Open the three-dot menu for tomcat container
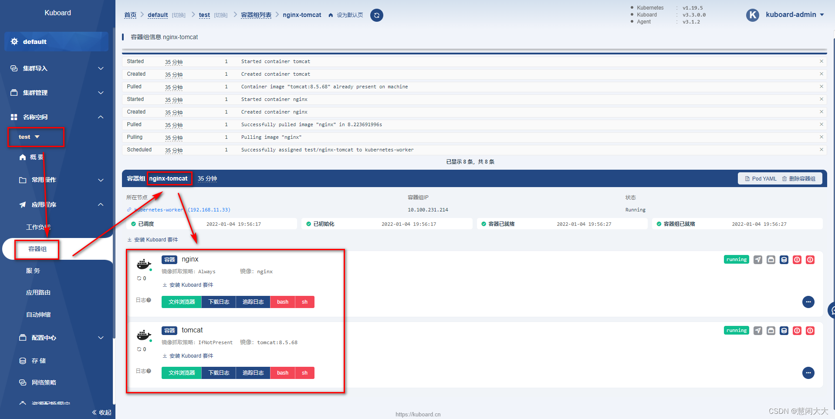Image resolution: width=835 pixels, height=419 pixels. tap(808, 373)
